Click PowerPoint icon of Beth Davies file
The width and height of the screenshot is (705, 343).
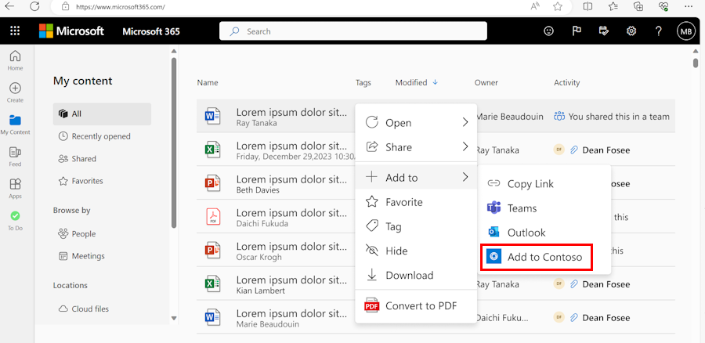click(211, 183)
